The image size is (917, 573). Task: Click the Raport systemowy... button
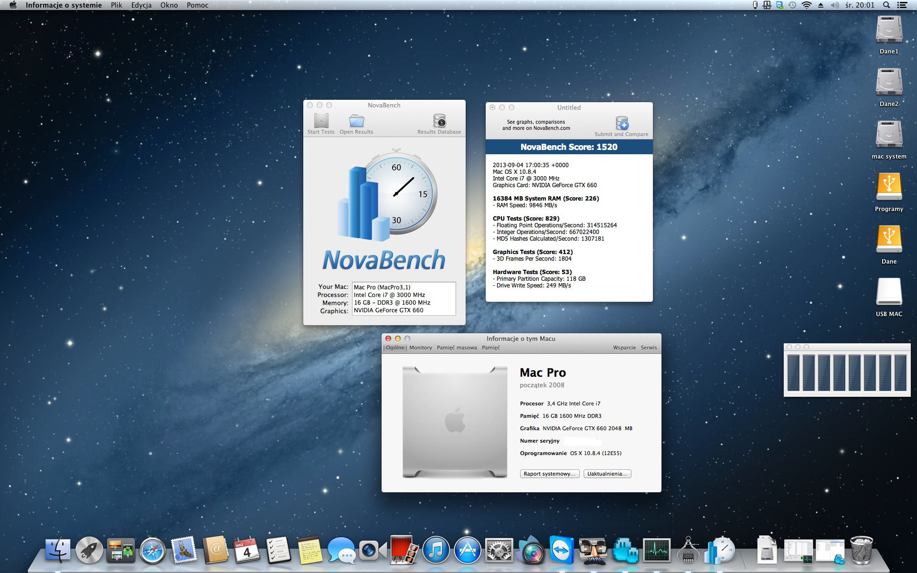(x=550, y=474)
